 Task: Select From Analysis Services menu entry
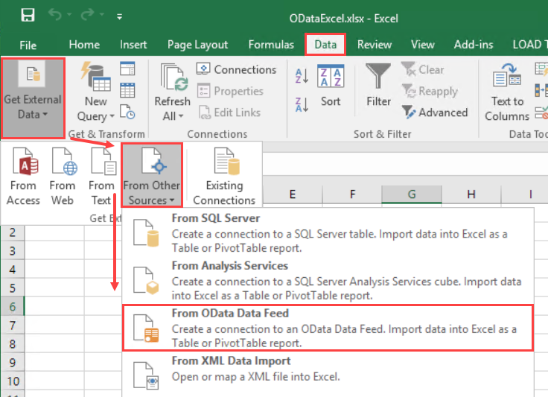coord(328,280)
